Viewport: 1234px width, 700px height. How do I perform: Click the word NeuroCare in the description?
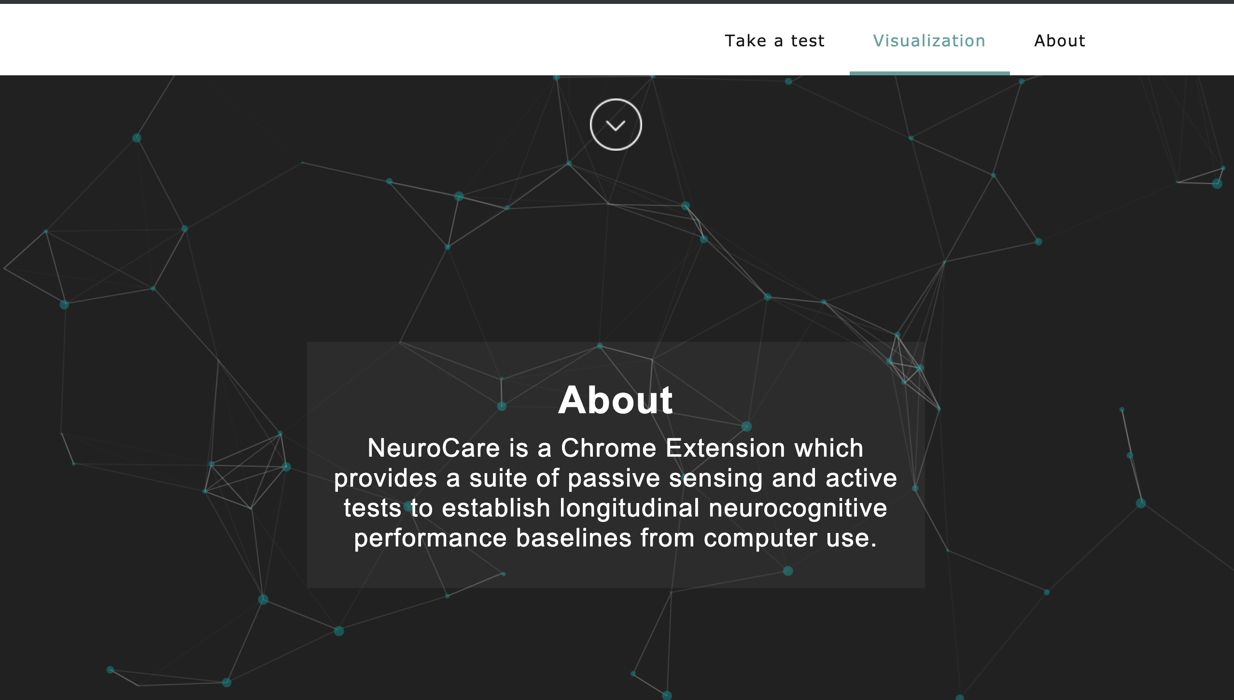pyautogui.click(x=433, y=448)
